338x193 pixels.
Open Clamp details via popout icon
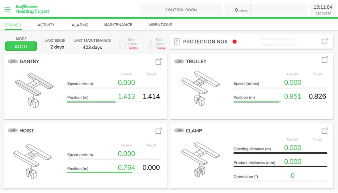pyautogui.click(x=325, y=131)
